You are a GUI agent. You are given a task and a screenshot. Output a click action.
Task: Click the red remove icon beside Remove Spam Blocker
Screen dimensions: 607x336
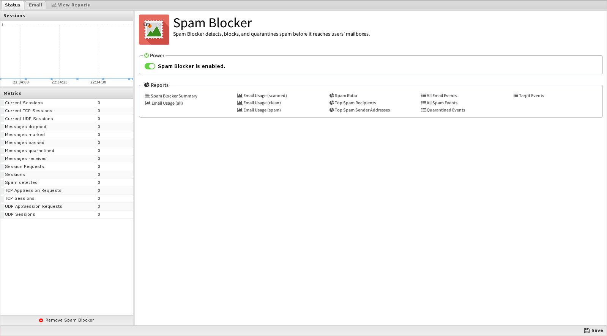coord(41,320)
